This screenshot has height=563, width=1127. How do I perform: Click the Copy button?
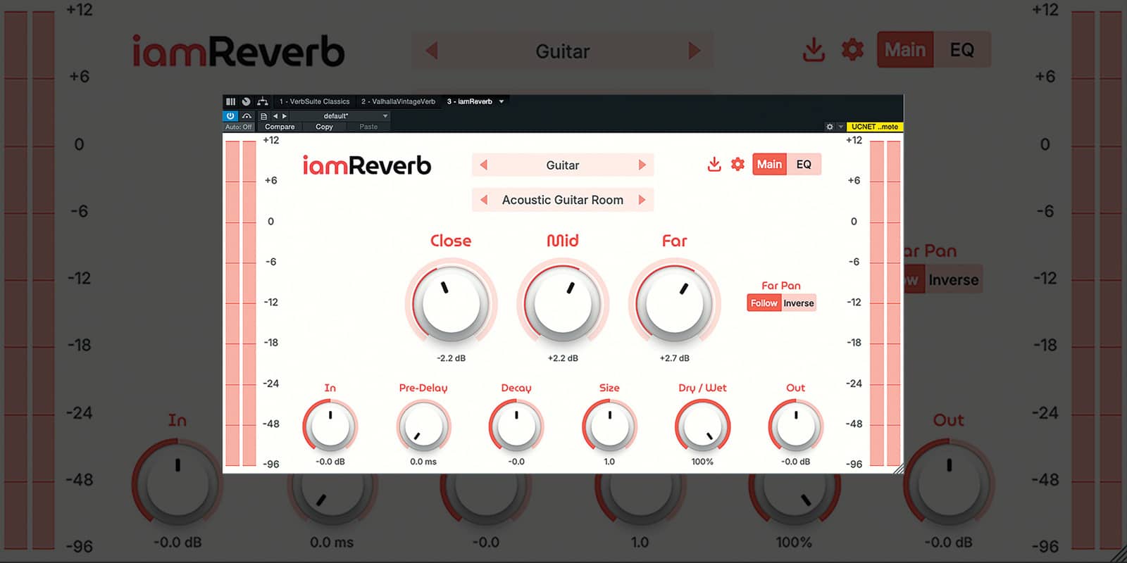324,127
